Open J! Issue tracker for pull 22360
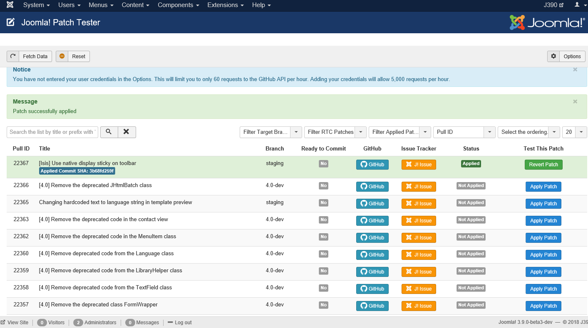This screenshot has height=328, width=588. tap(419, 255)
